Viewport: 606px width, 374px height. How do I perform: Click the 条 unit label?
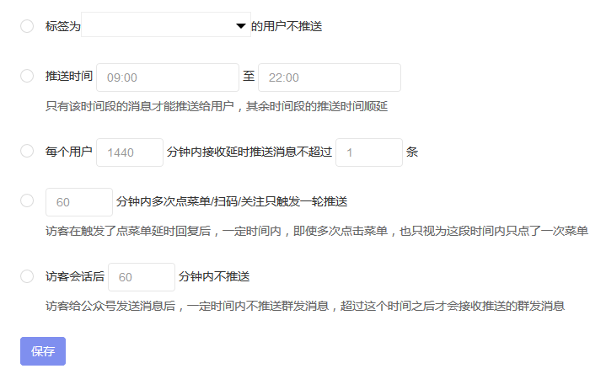(x=412, y=152)
